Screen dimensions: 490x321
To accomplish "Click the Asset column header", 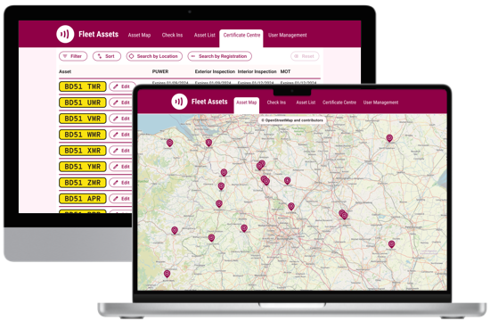I will point(65,71).
